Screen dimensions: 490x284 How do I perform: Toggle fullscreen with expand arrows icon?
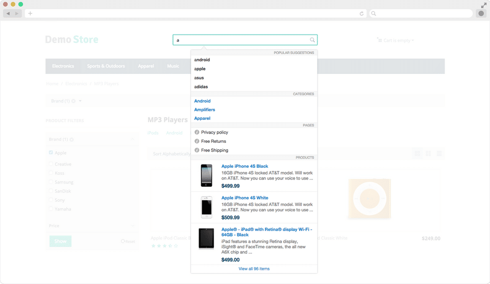pyautogui.click(x=484, y=5)
